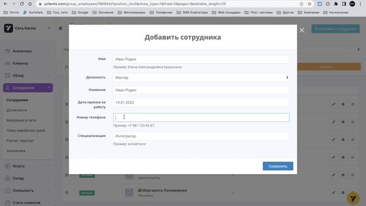Open the Должность dropdown
Screen dimensions: 366x206
[x=201, y=78]
